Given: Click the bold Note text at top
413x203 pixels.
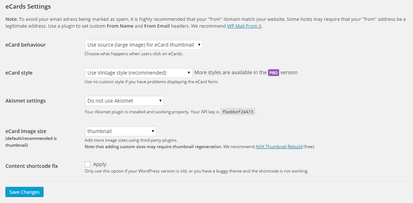Looking at the screenshot, I should 11,19.
